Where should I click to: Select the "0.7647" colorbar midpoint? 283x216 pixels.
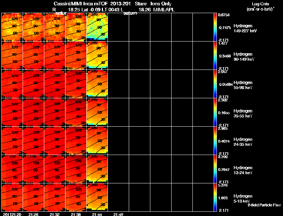[x=224, y=170]
